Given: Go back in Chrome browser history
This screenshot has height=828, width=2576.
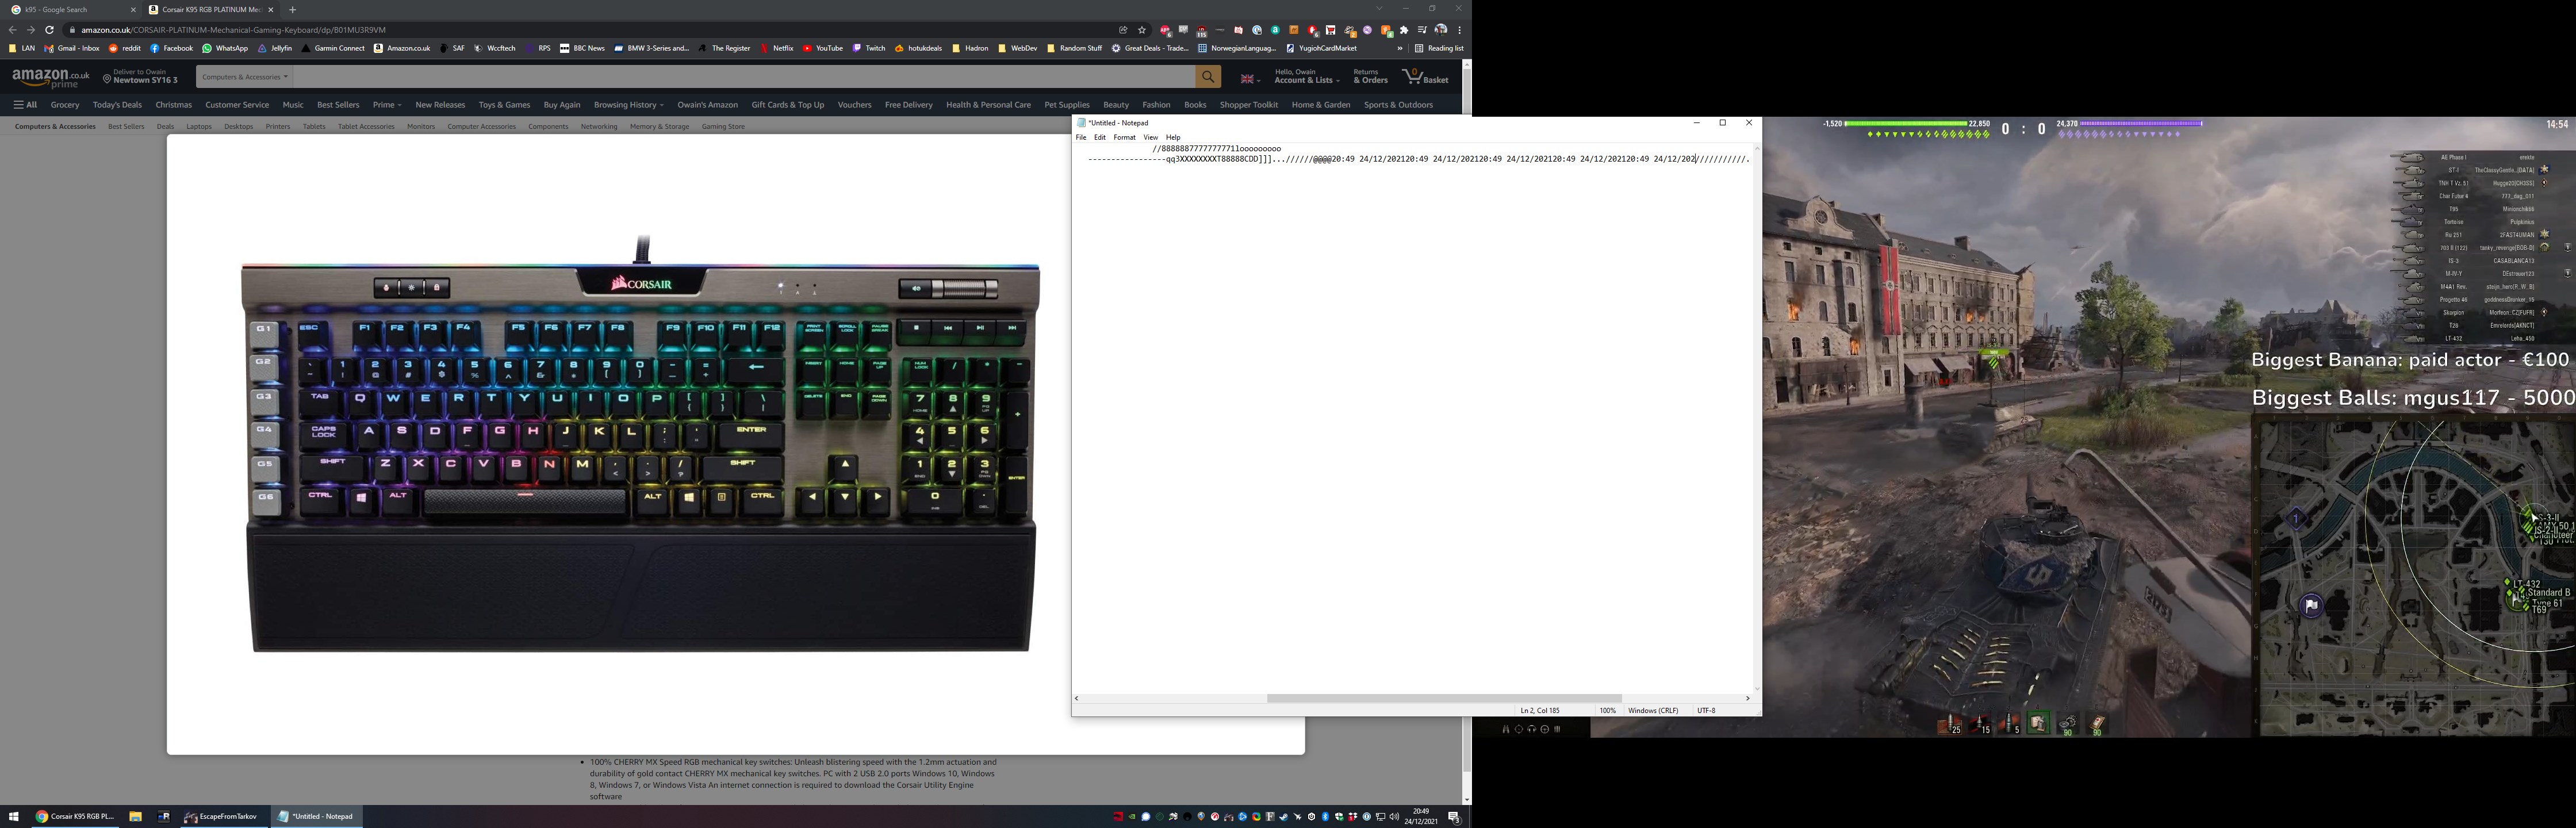Looking at the screenshot, I should pos(13,30).
